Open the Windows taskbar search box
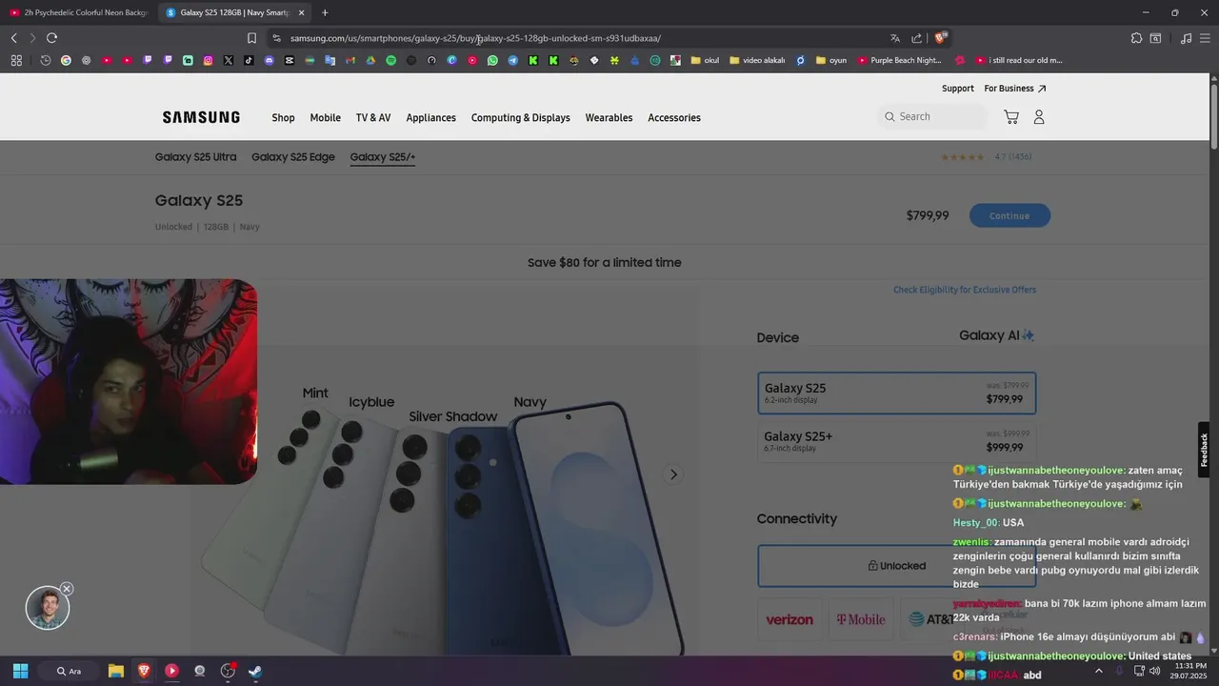 coord(69,671)
